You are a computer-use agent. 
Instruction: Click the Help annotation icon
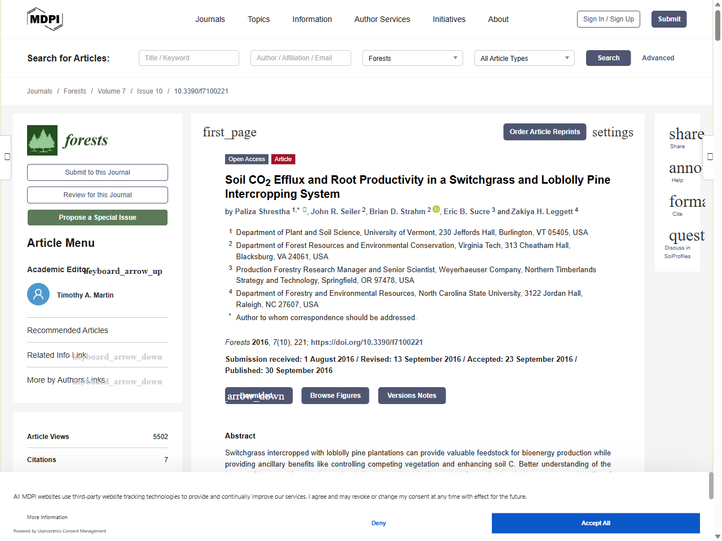[685, 168]
